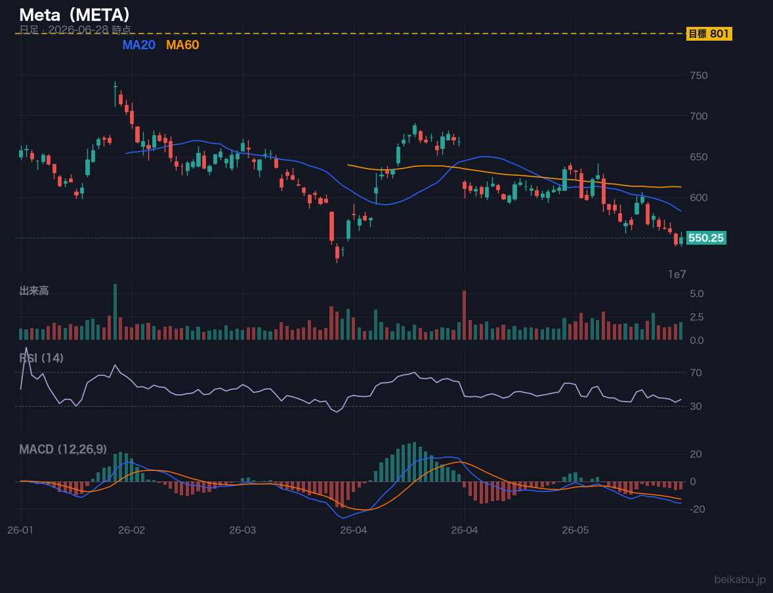The width and height of the screenshot is (773, 593).
Task: Click the 550.25 current price label
Action: [x=706, y=238]
